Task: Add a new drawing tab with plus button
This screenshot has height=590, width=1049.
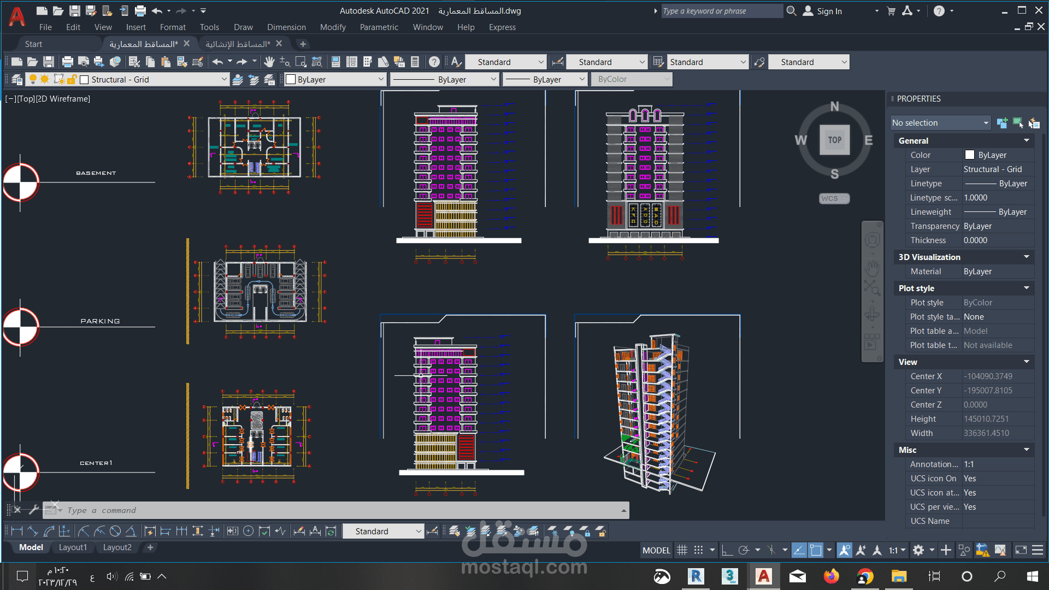Action: 303,44
